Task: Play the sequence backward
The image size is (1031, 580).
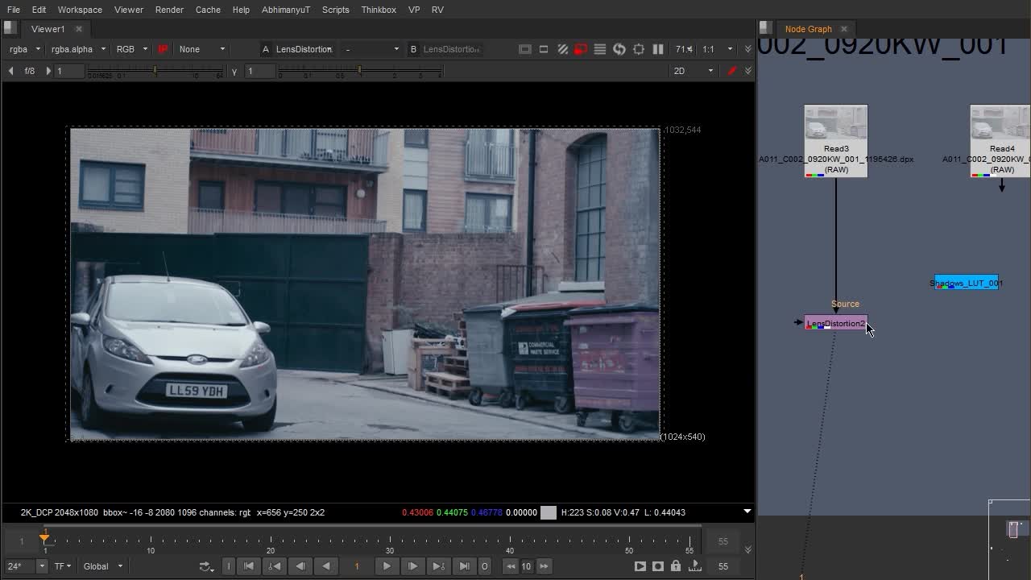Action: tap(326, 566)
